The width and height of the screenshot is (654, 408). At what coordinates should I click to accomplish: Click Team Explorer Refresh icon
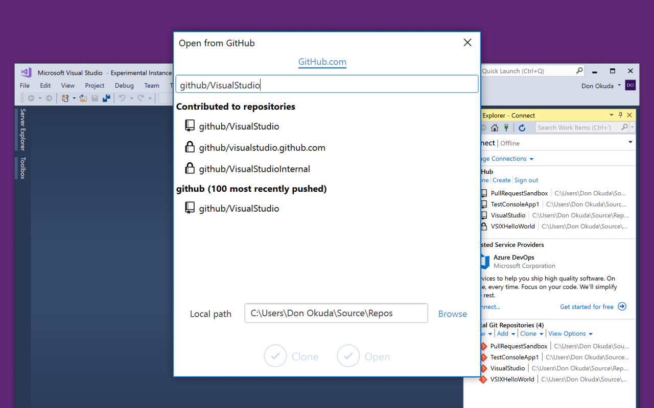522,128
